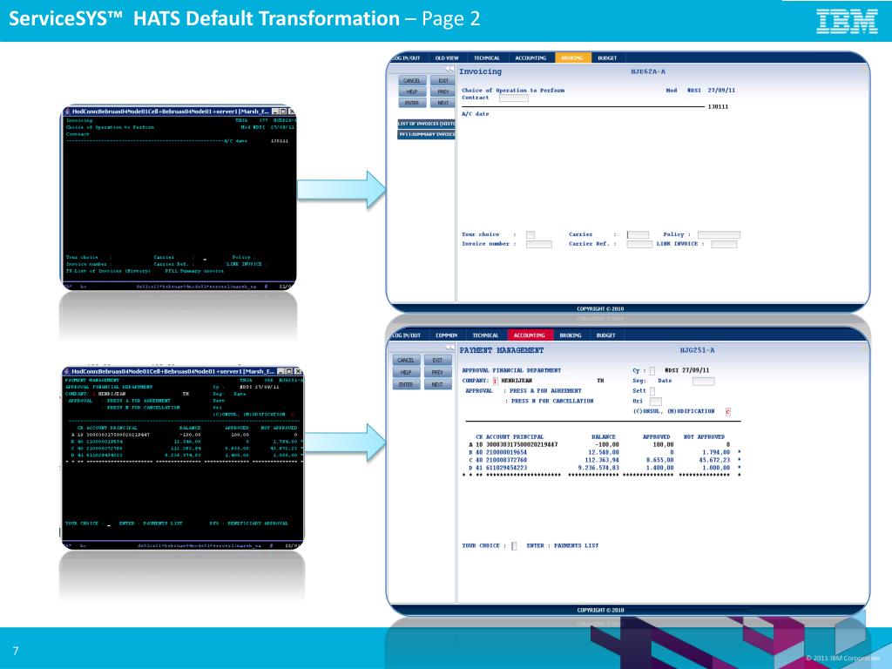Click CANCEL button in Payment Management screen
The image size is (892, 669).
pyautogui.click(x=406, y=360)
